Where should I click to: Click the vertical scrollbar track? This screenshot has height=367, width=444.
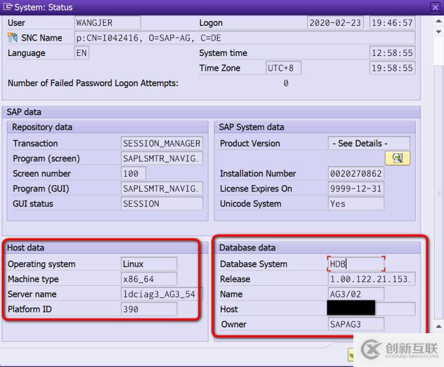pos(438,192)
